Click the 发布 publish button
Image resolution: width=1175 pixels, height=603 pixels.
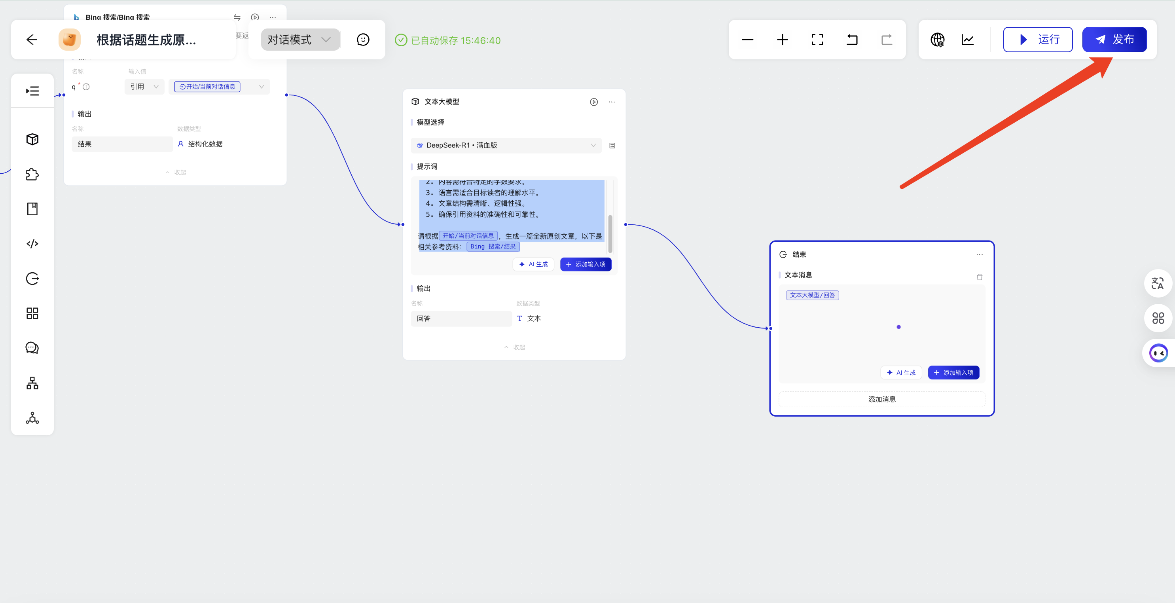point(1114,40)
